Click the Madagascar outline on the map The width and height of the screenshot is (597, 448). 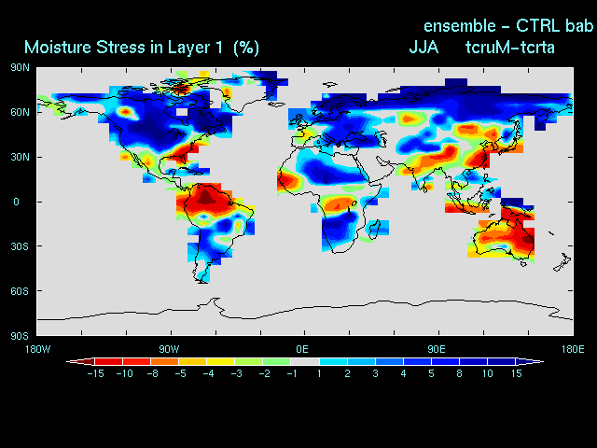(x=374, y=229)
